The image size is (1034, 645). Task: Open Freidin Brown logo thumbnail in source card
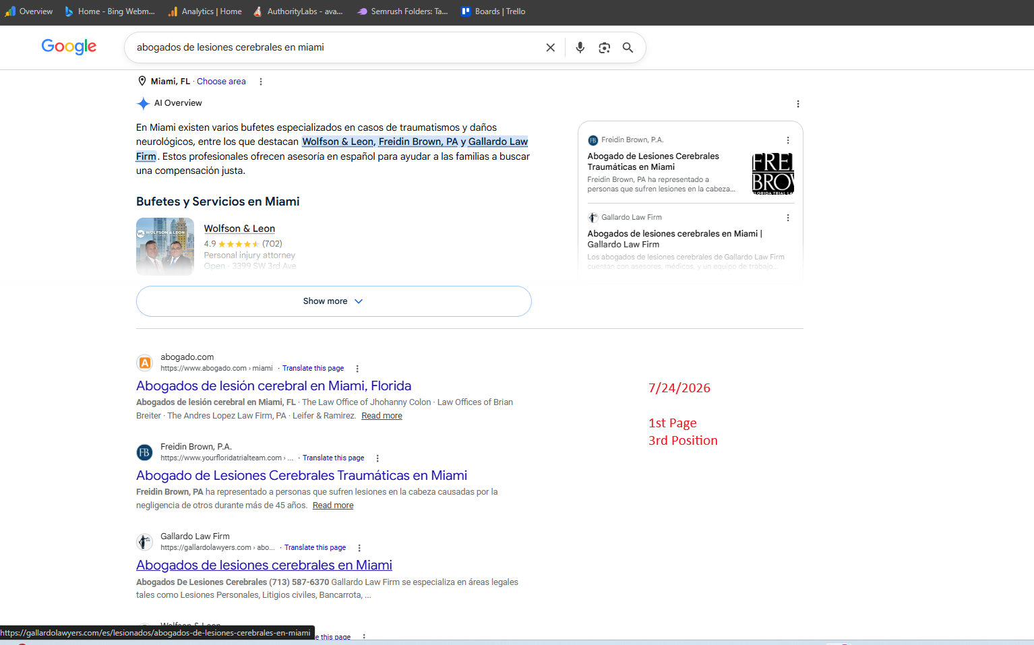point(773,173)
